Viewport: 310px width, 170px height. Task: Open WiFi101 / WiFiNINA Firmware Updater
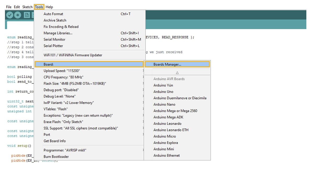coord(90,55)
